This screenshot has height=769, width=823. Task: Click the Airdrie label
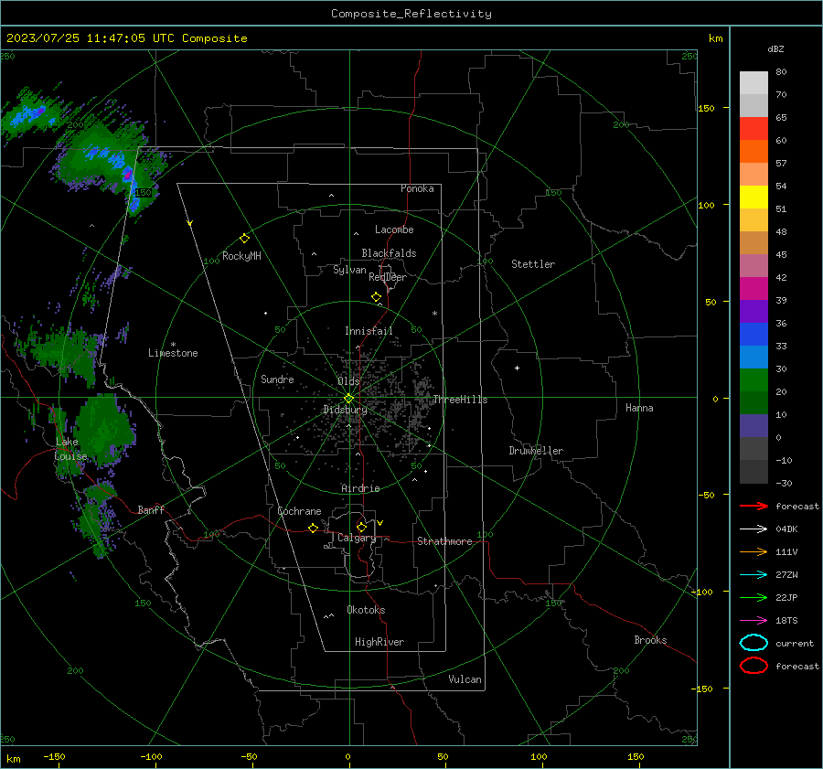[360, 488]
